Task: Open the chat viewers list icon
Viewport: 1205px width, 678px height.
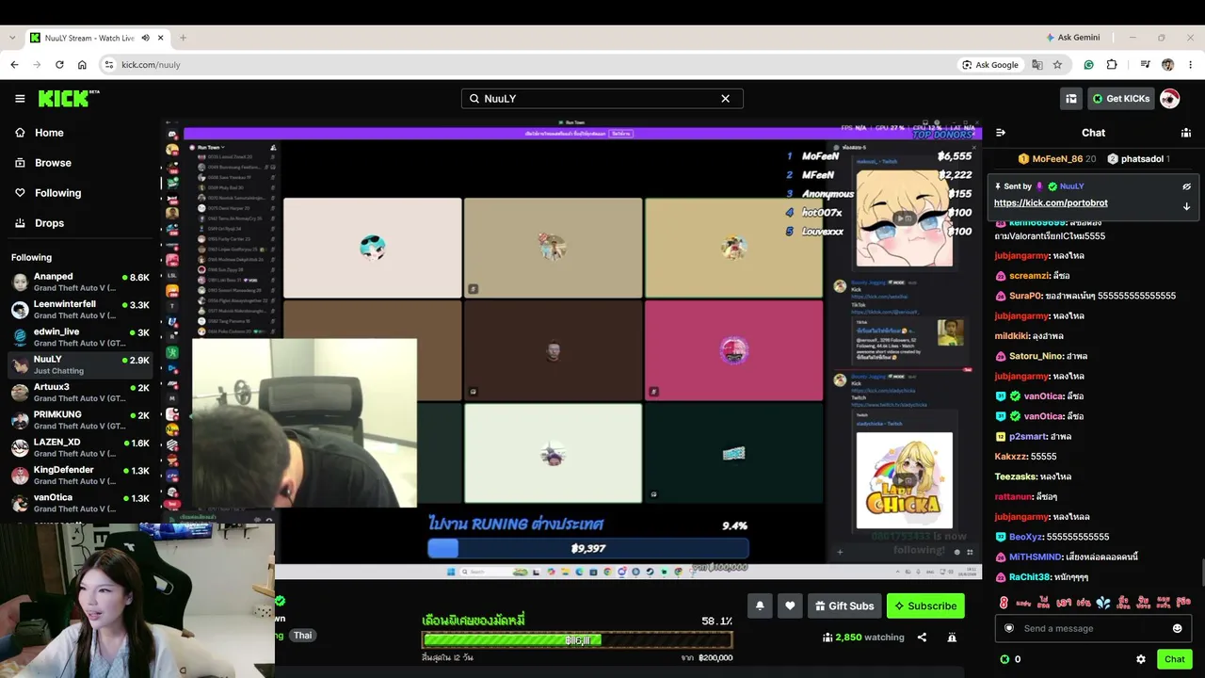Action: (1186, 133)
